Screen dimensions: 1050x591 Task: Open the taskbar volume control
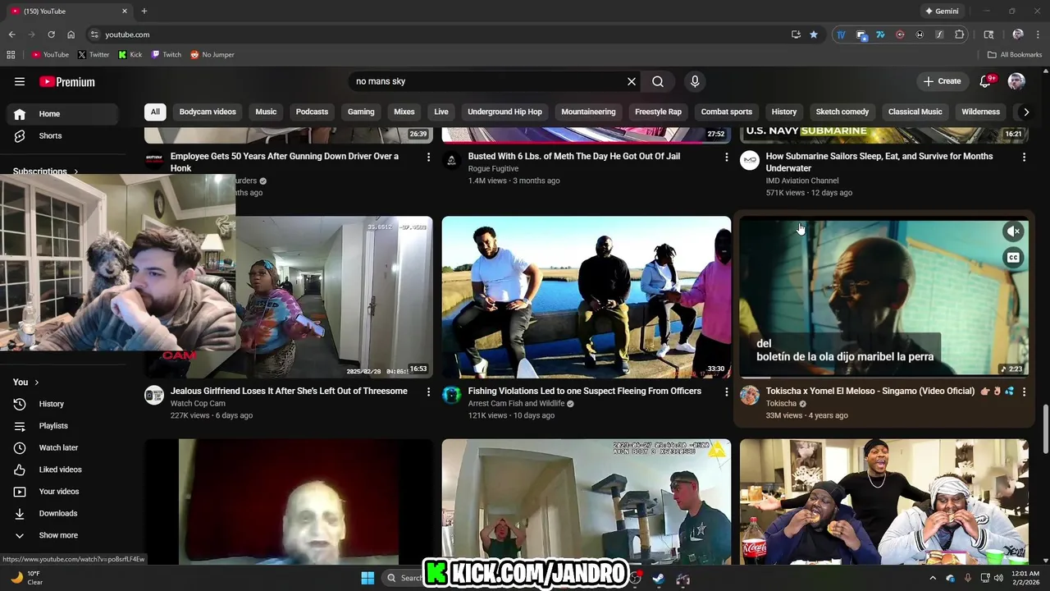[998, 578]
